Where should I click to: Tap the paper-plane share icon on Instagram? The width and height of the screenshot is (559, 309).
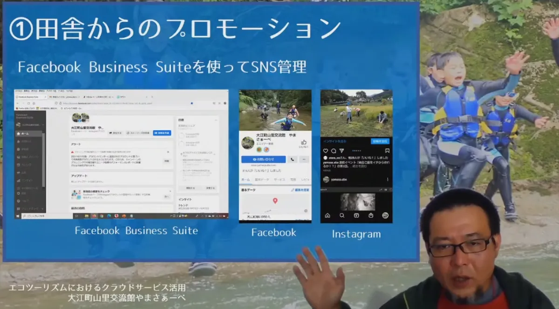pyautogui.click(x=341, y=151)
